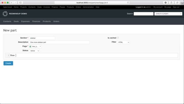Open Finance in top menu

(55, 7)
